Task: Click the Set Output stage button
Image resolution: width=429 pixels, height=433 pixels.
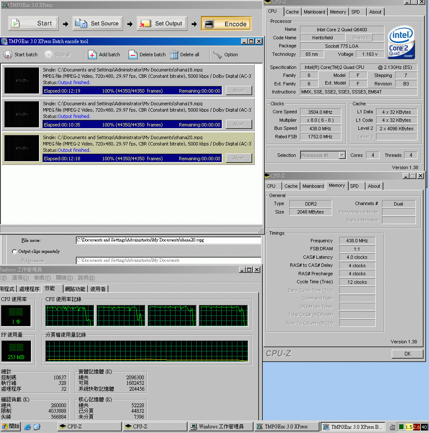Action: coord(162,24)
